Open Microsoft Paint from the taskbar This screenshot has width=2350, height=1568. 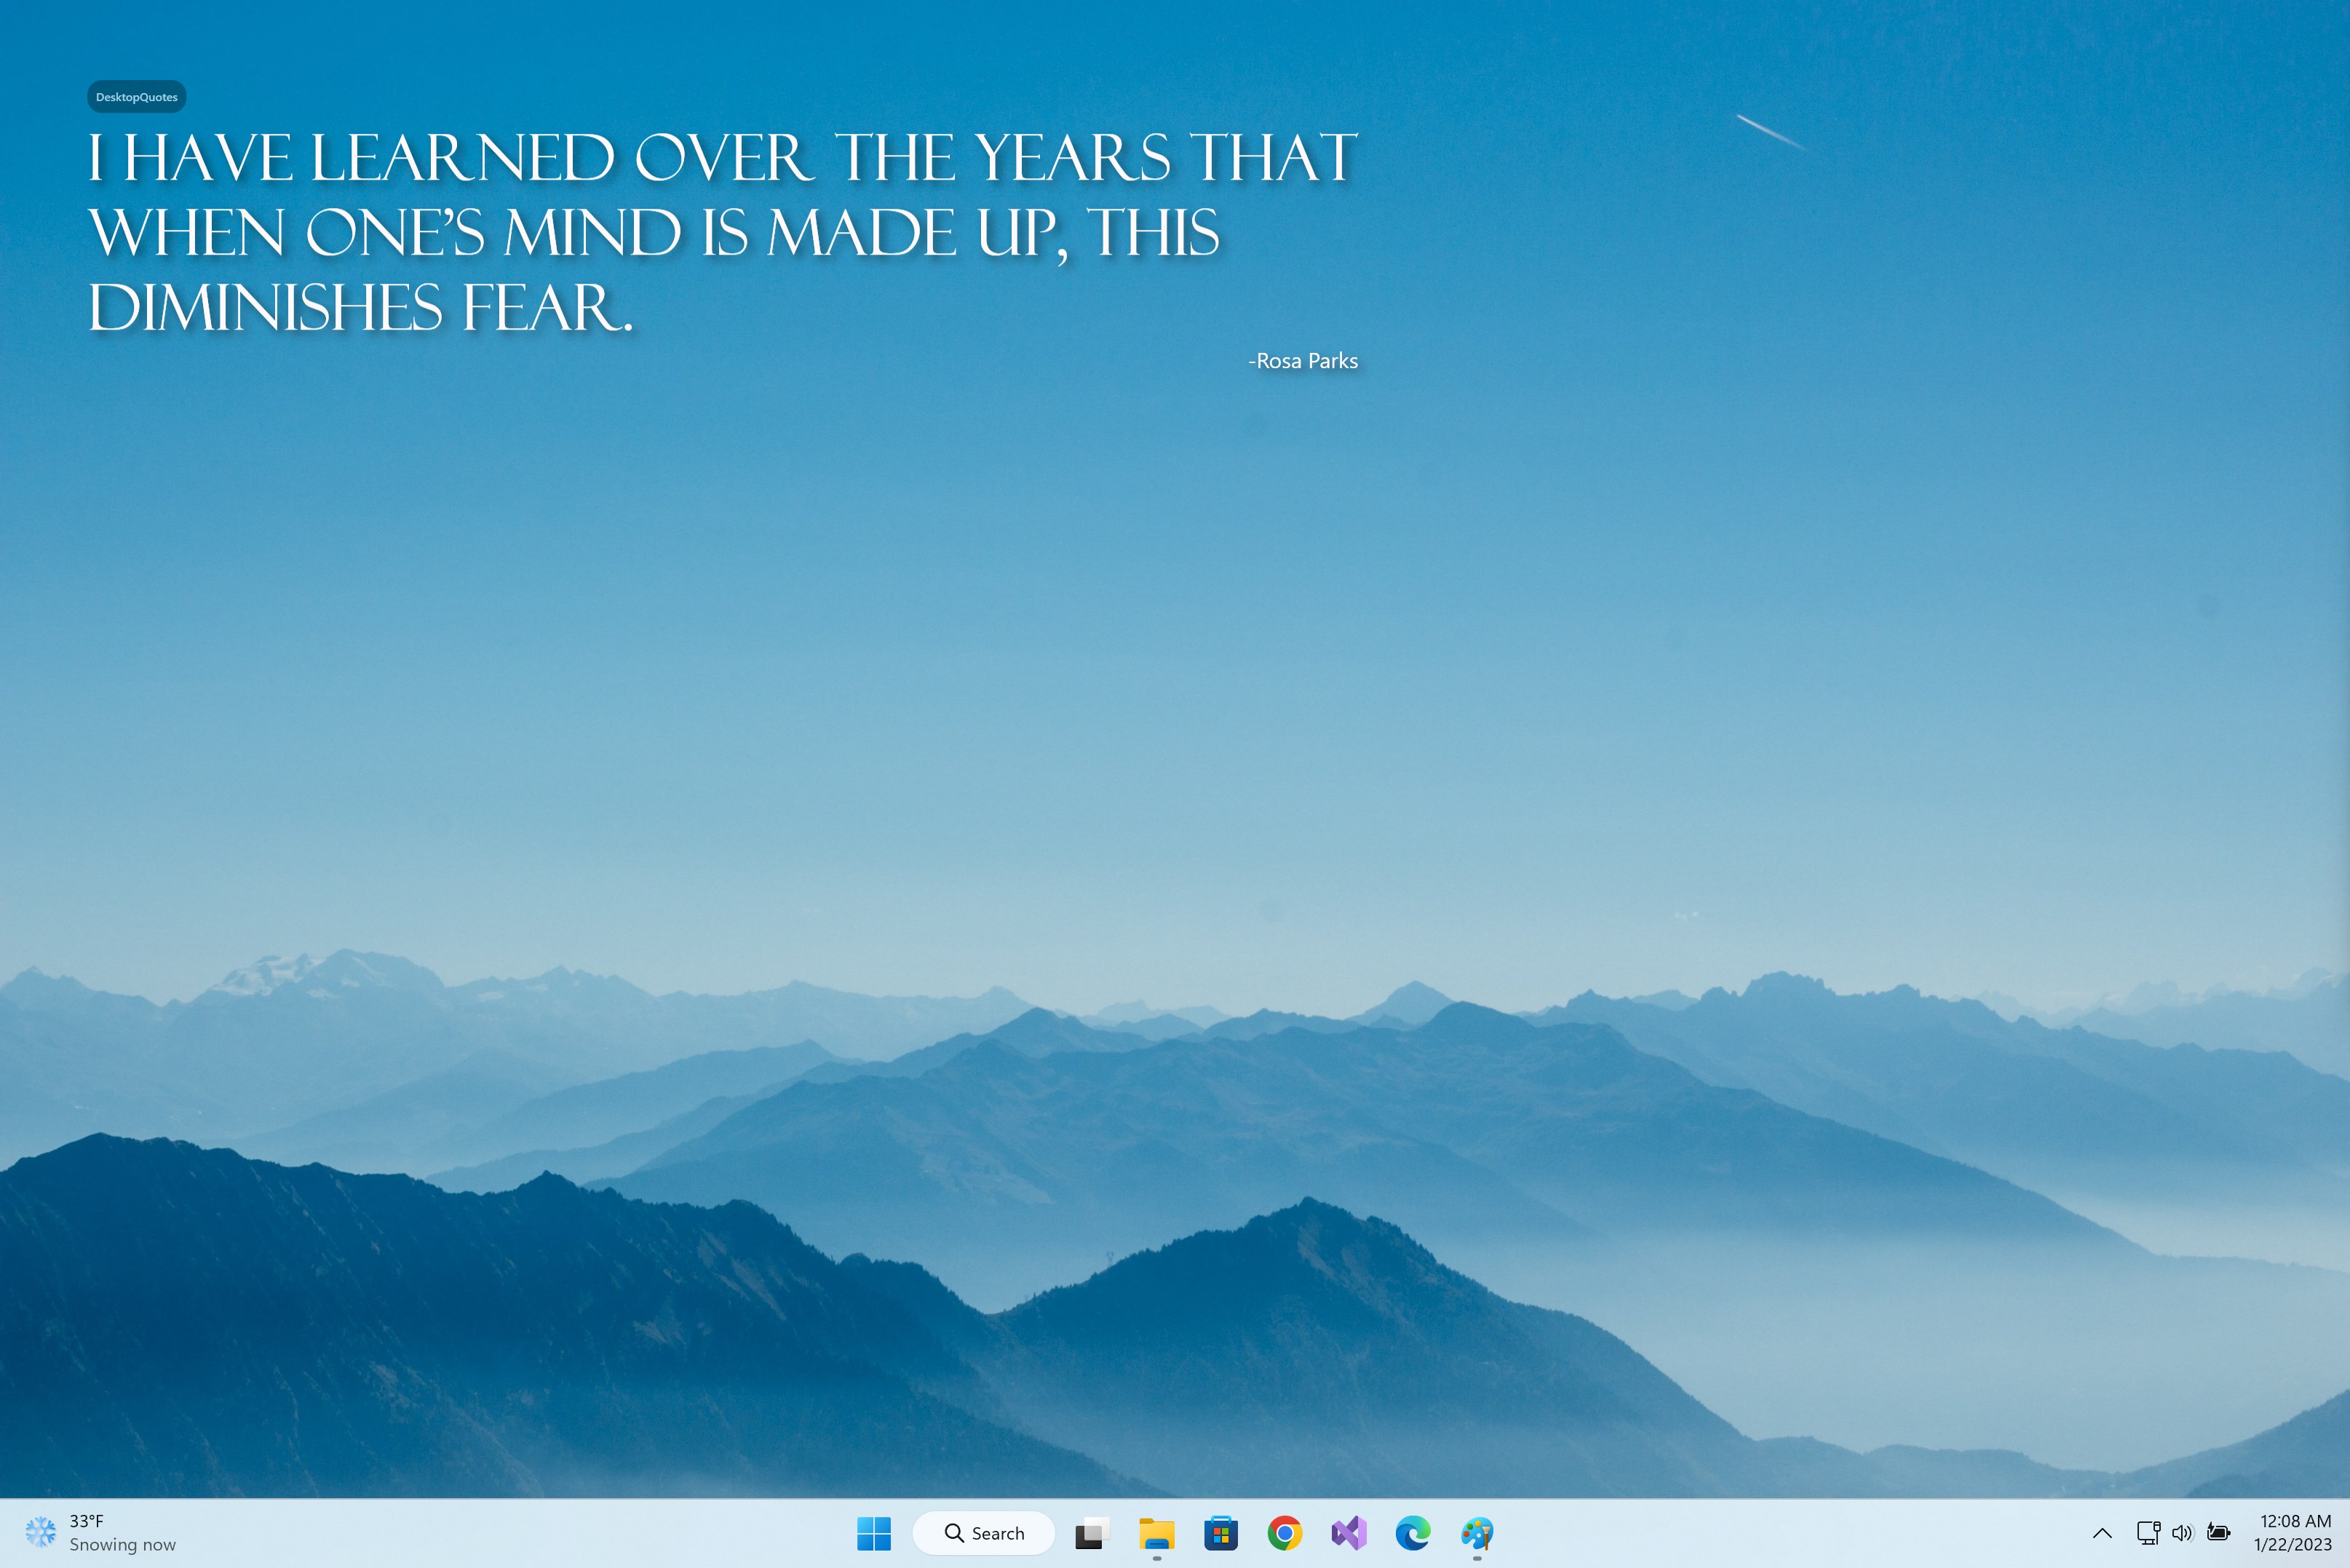1477,1532
